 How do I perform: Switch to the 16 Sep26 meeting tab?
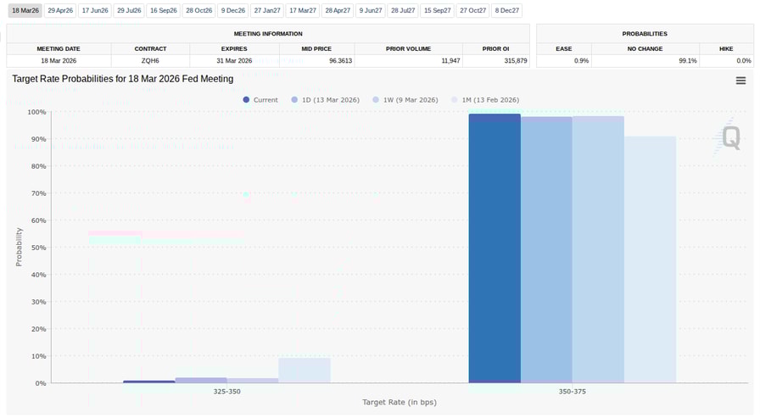[x=164, y=11]
